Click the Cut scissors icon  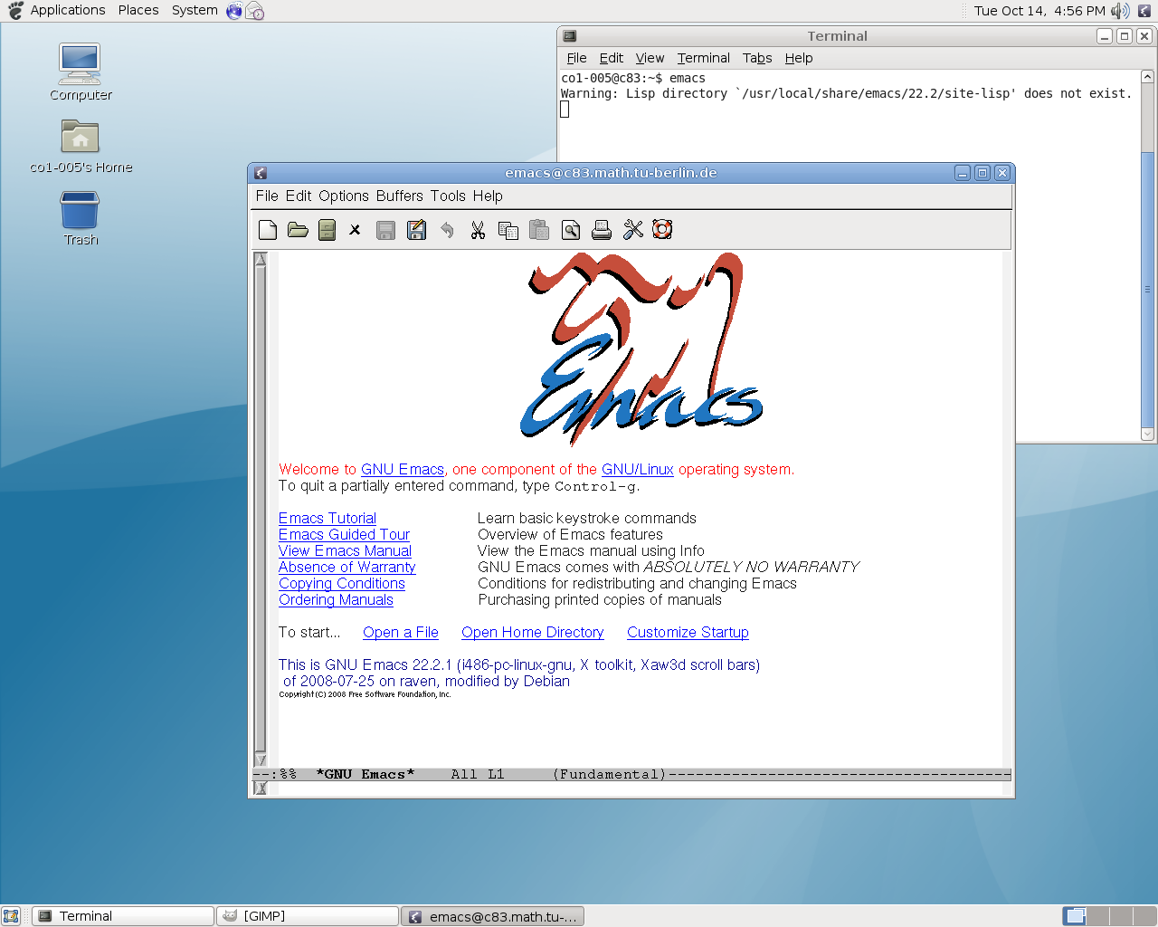(478, 230)
